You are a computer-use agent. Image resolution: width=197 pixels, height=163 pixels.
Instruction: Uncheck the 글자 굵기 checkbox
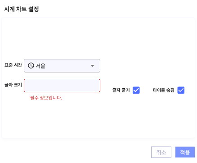pos(136,90)
